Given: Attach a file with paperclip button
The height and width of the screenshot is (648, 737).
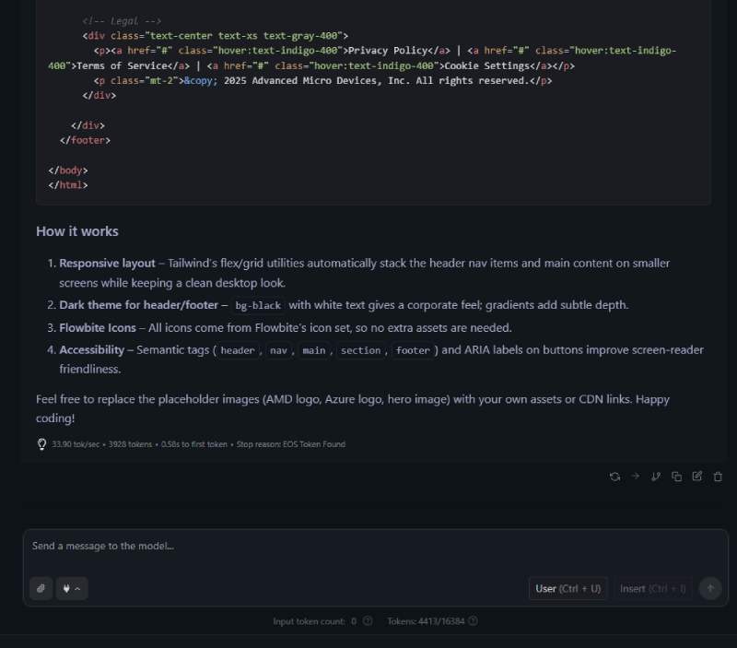Looking at the screenshot, I should (41, 588).
